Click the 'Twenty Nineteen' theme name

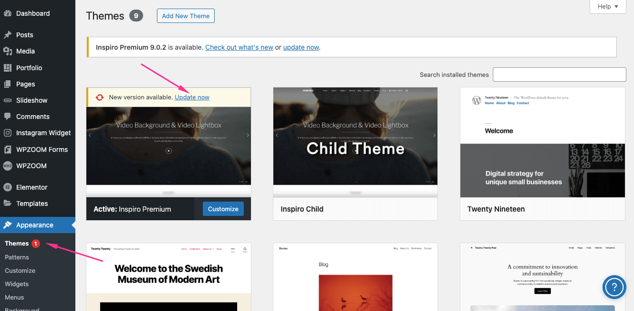(x=496, y=209)
